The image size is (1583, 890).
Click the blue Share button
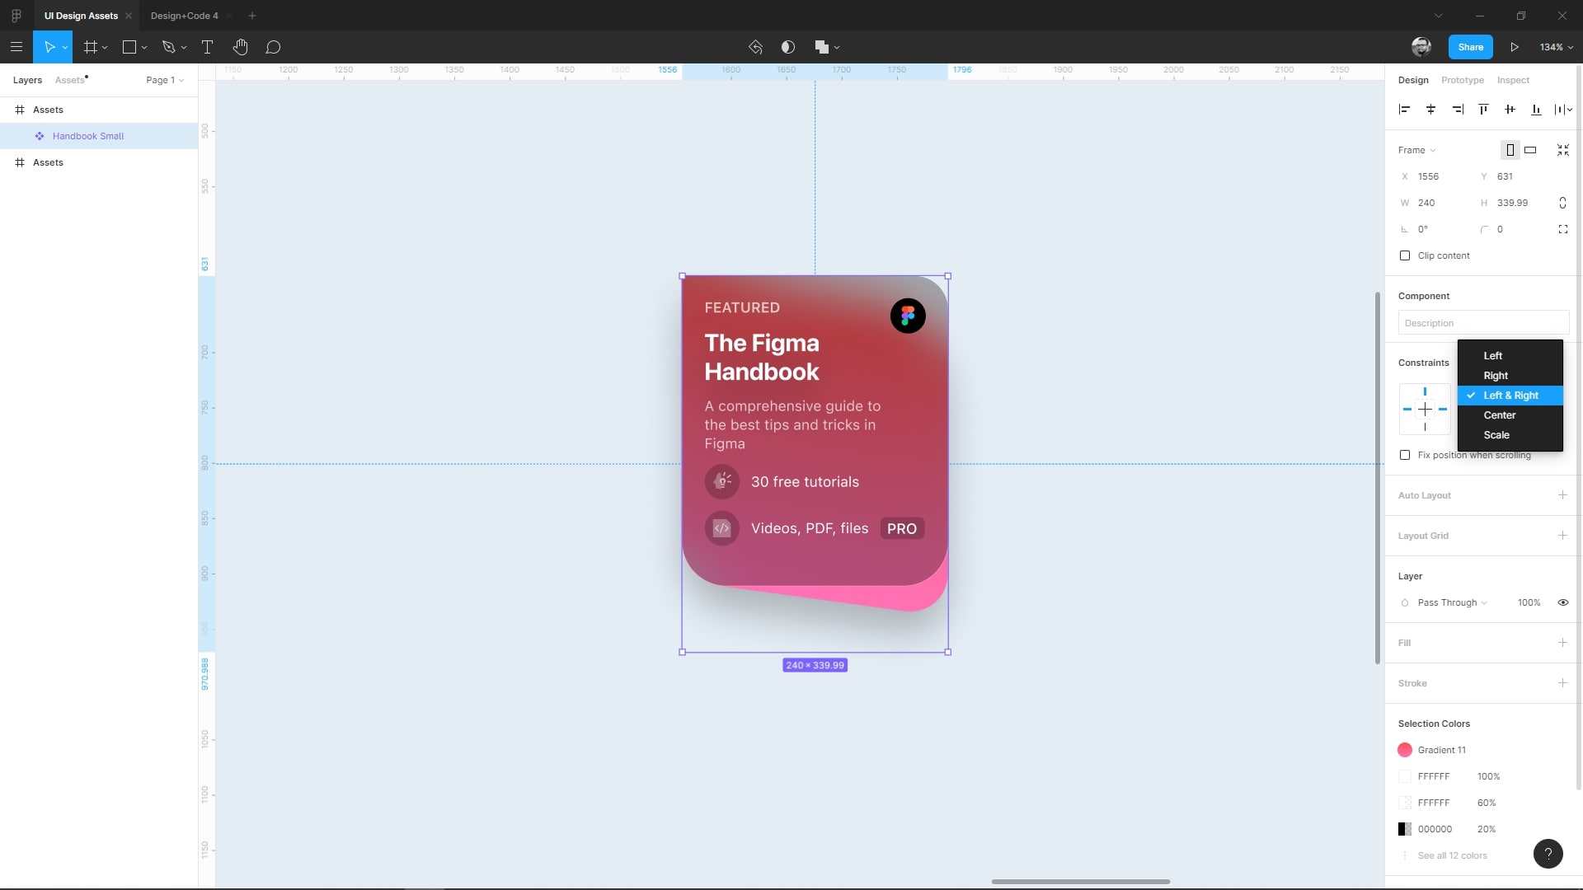click(x=1470, y=47)
